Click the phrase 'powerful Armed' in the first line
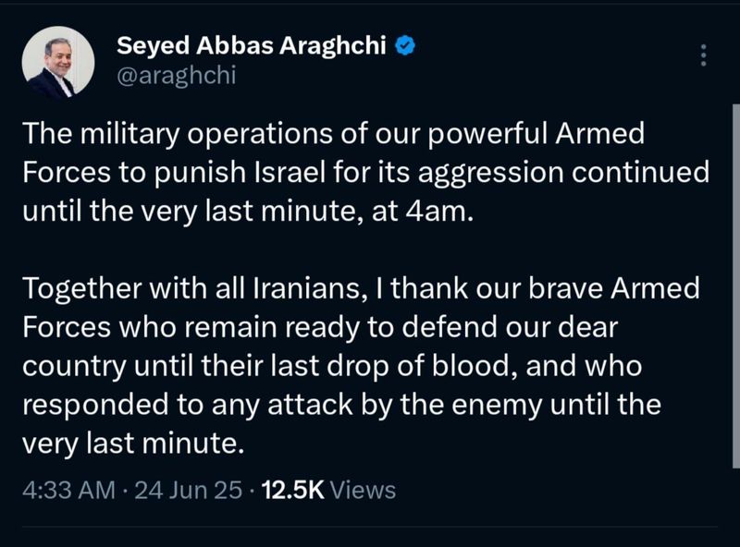This screenshot has width=740, height=547. click(x=536, y=134)
